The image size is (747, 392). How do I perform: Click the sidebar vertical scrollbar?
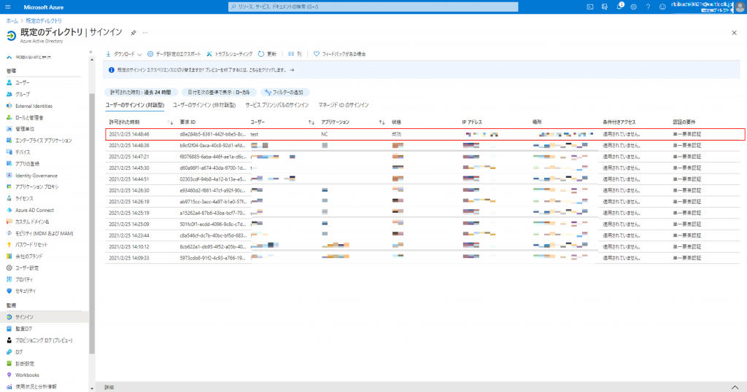[x=92, y=224]
